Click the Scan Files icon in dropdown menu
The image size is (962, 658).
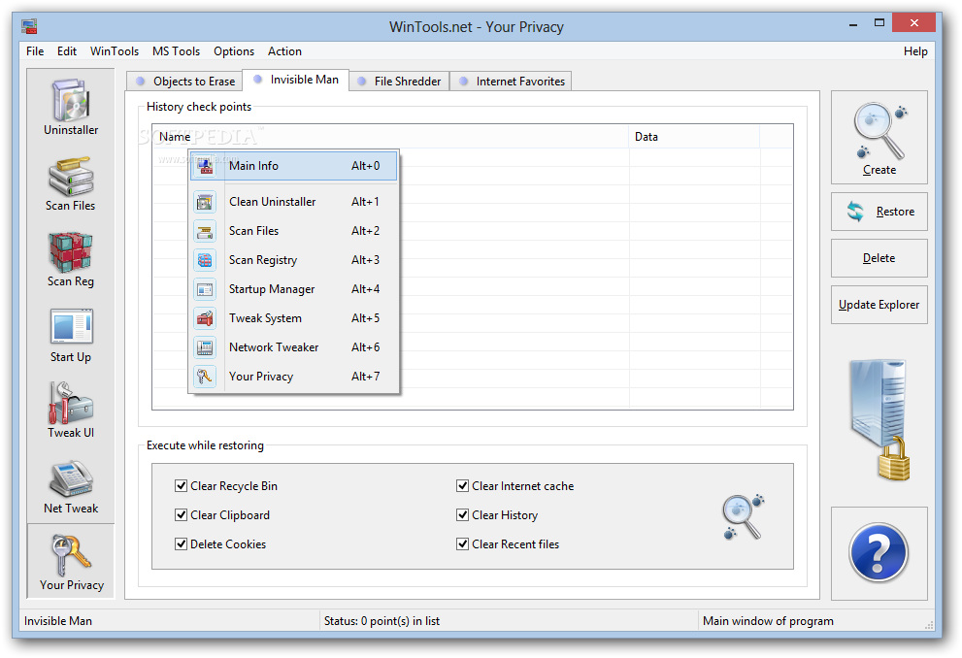point(205,231)
